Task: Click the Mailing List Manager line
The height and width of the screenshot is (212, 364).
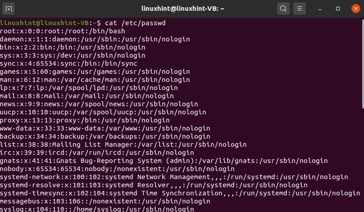Action: pyautogui.click(x=123, y=144)
